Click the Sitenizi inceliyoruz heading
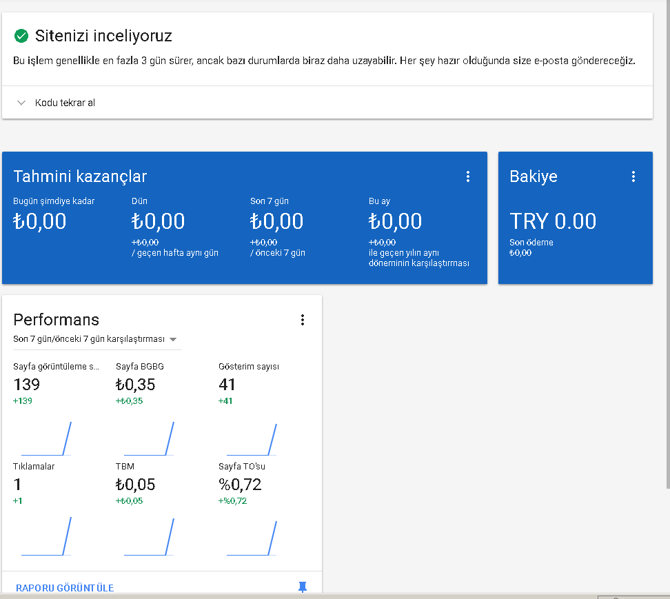670x599 pixels. point(103,36)
